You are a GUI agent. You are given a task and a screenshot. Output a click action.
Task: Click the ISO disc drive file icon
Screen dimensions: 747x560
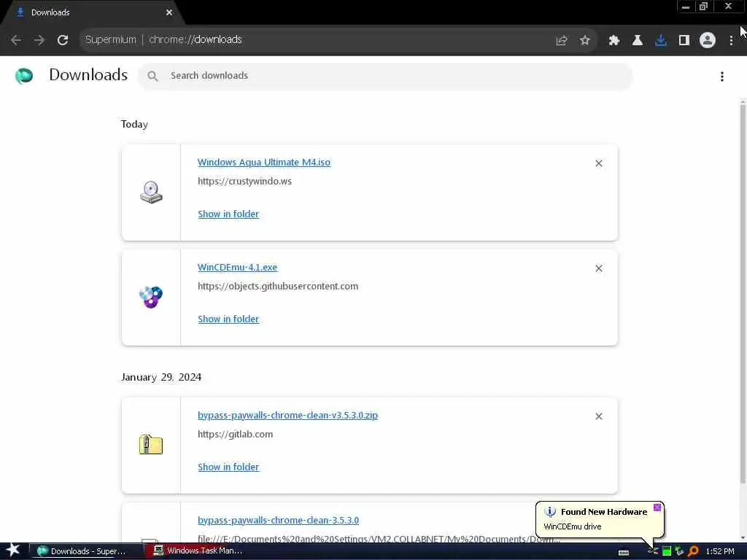[151, 192]
